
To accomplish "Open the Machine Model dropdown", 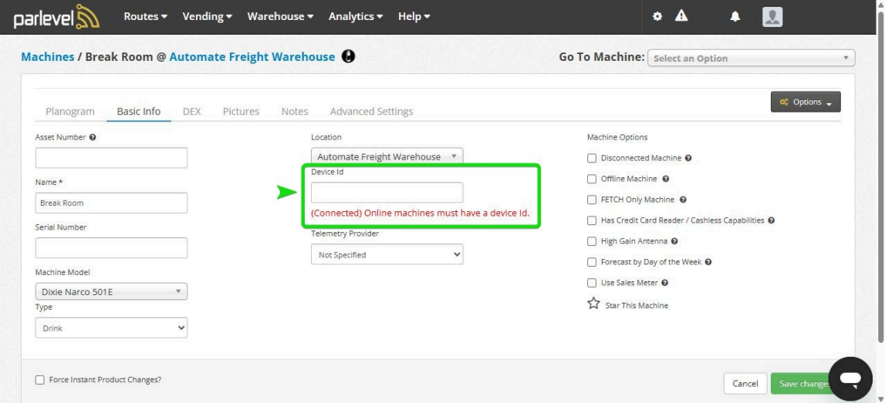I will (x=111, y=292).
